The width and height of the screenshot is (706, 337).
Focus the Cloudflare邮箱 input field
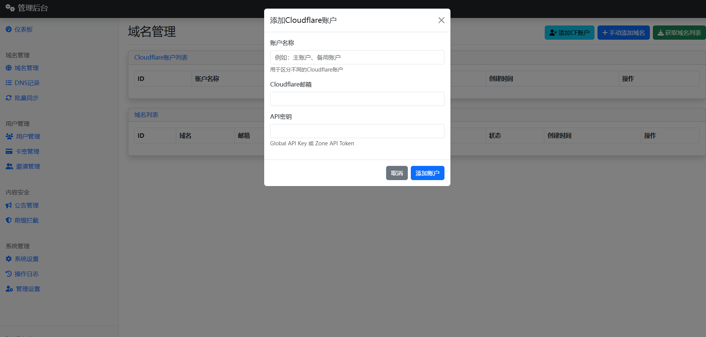357,99
